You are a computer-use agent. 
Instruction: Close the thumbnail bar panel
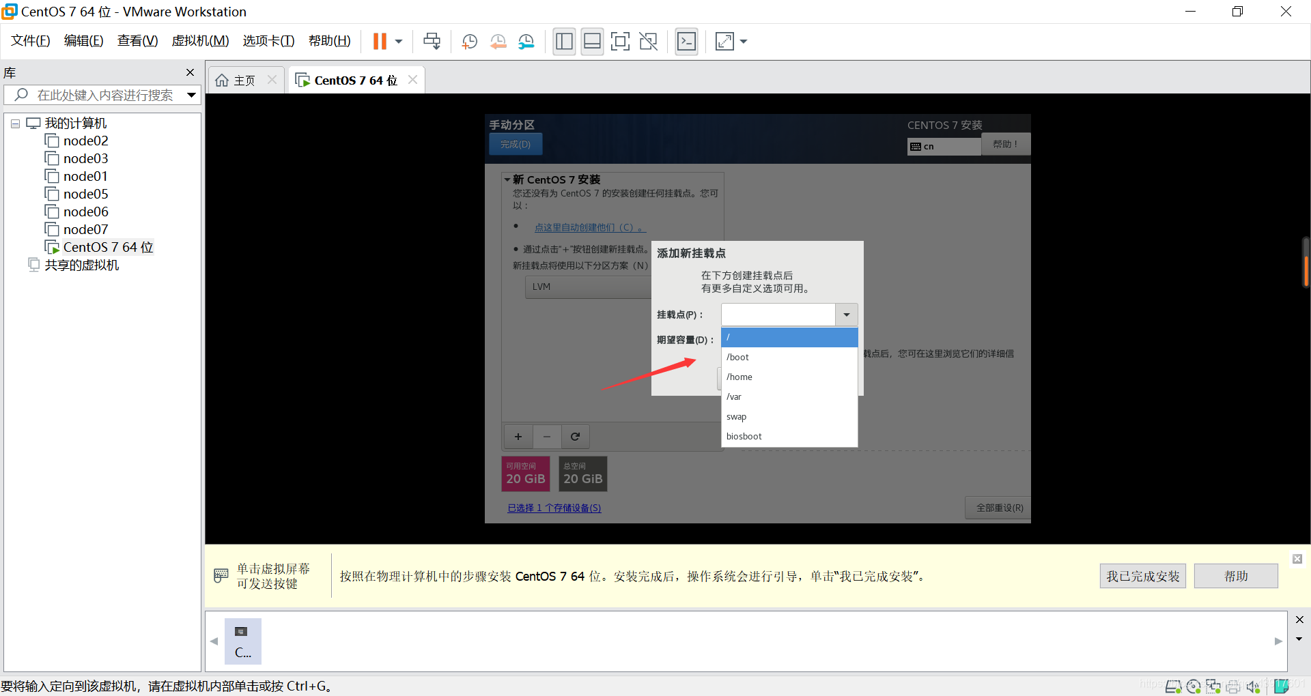[1299, 620]
